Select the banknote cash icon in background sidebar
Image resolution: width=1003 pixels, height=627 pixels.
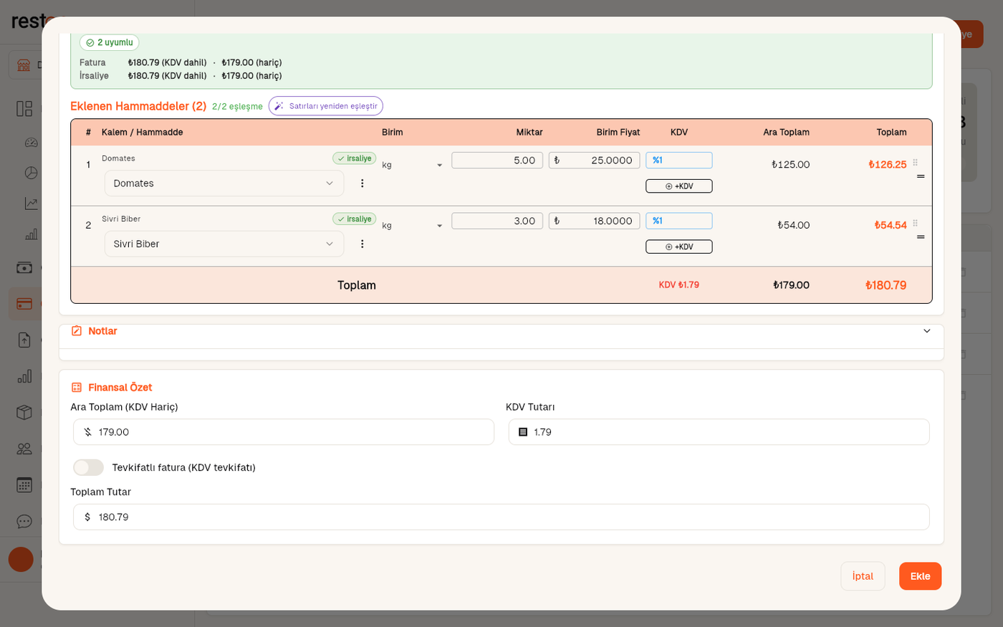(24, 268)
